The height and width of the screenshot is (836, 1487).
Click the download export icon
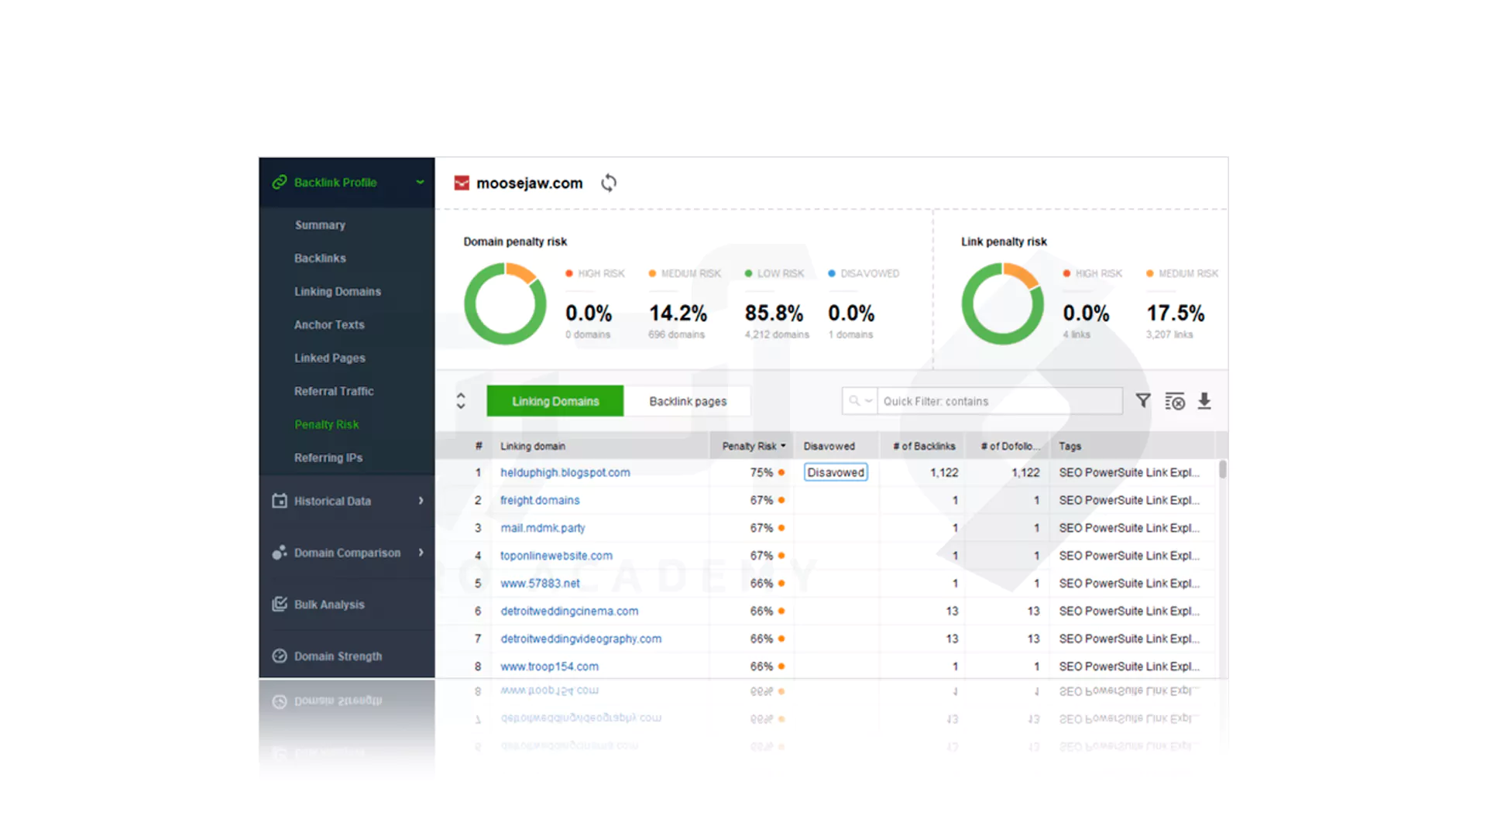coord(1204,401)
